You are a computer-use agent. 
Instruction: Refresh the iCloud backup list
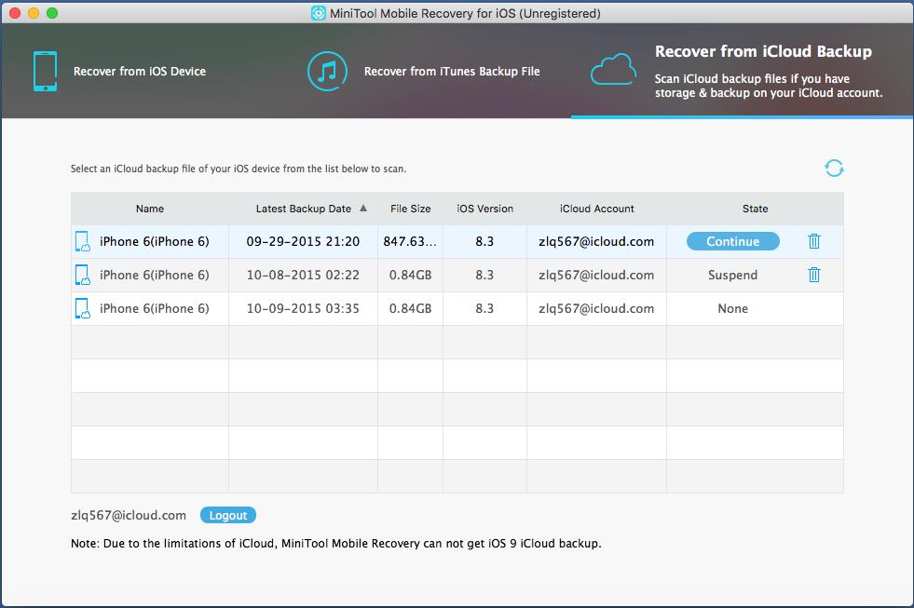[x=834, y=169]
